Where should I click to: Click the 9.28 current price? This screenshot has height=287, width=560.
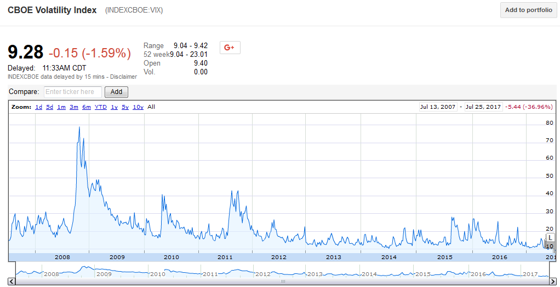pos(26,52)
